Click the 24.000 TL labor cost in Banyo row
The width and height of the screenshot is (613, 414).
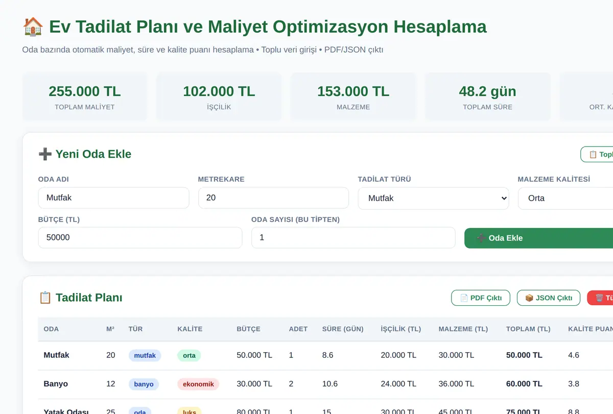click(398, 384)
